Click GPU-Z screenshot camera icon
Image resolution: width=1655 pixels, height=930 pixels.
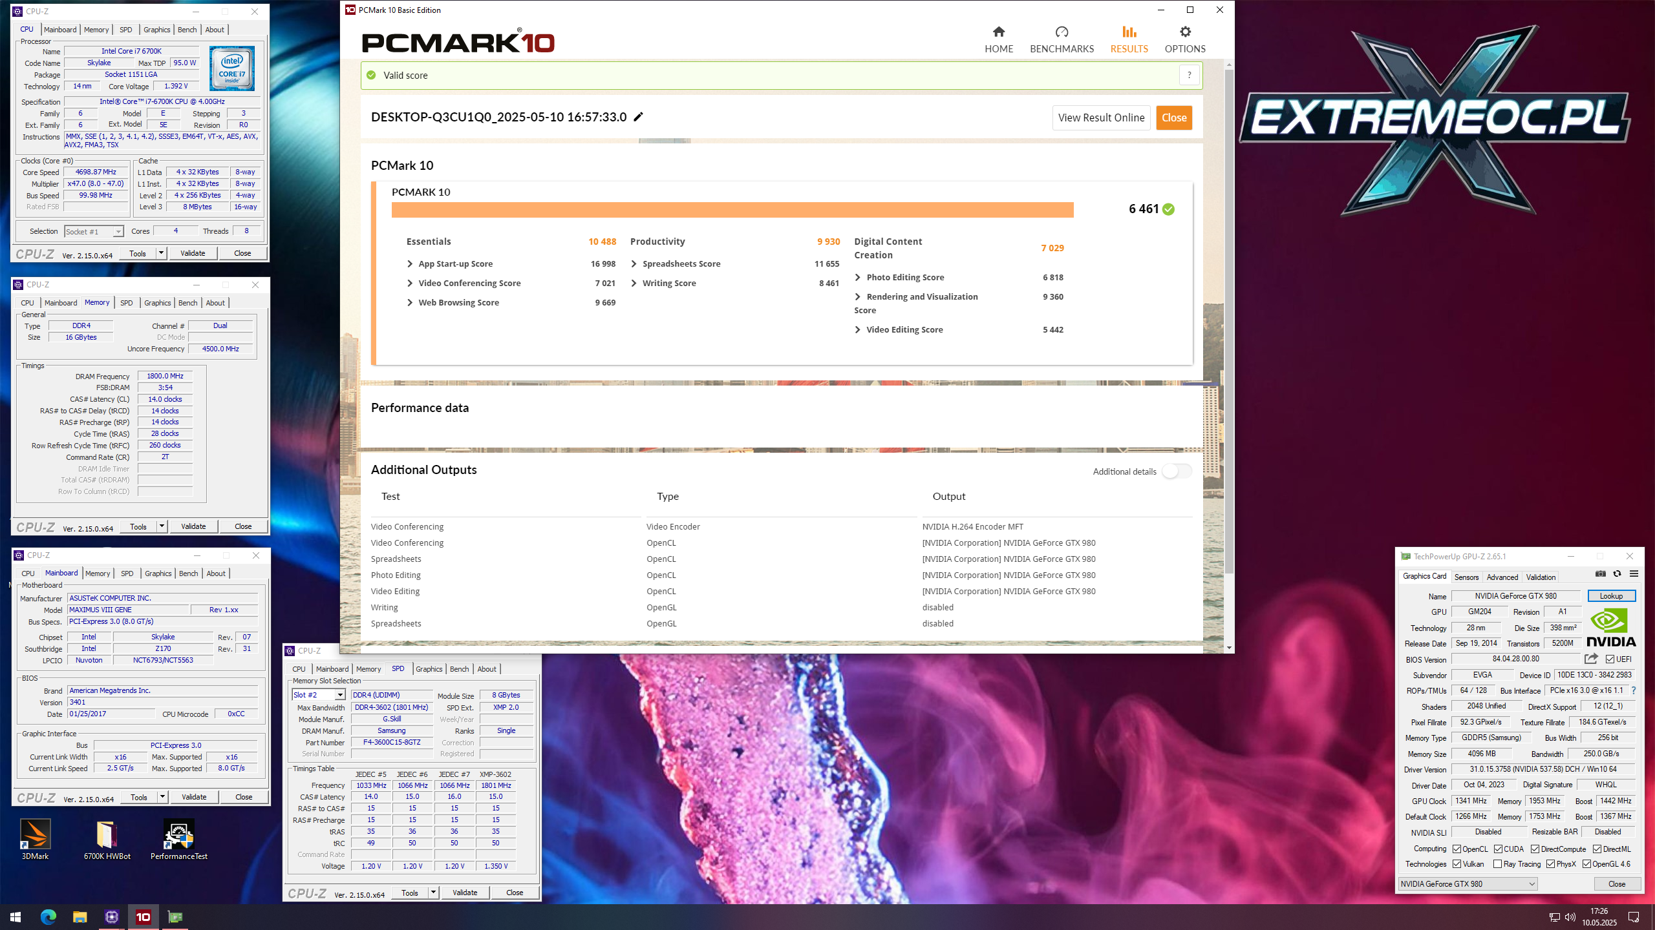tap(1600, 574)
